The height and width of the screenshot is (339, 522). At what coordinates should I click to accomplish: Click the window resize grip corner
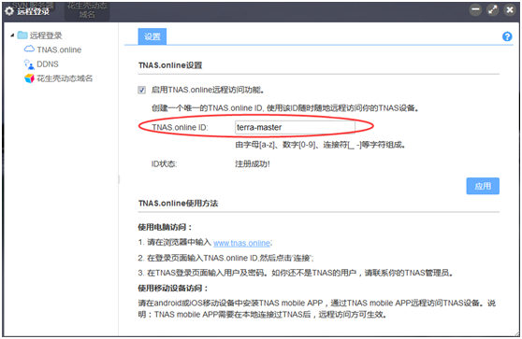coord(516,333)
